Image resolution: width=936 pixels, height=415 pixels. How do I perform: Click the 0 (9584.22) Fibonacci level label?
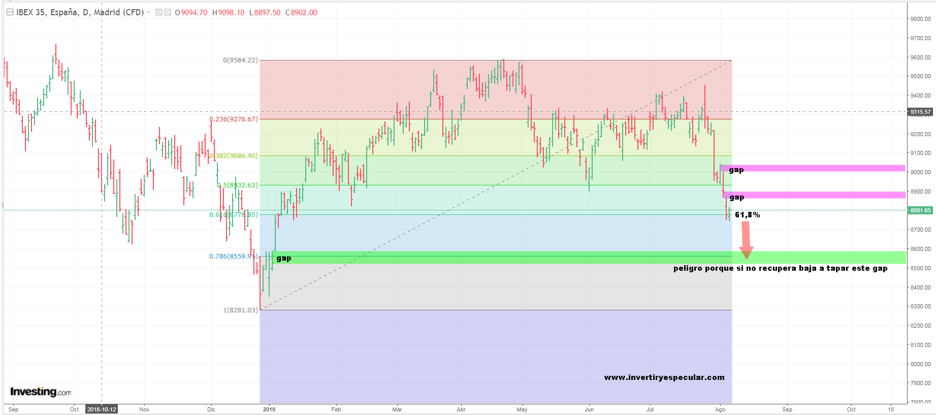tap(240, 60)
